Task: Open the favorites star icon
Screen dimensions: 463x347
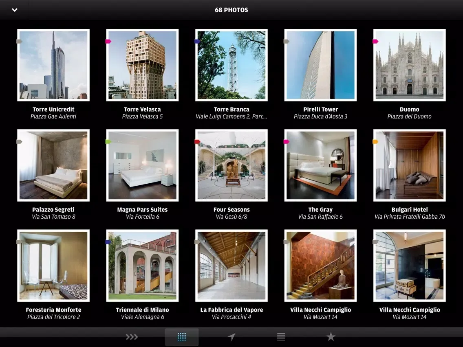Action: (x=331, y=337)
